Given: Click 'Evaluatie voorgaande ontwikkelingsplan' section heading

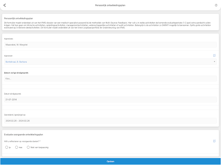Looking at the screenshot, I should (24, 134).
